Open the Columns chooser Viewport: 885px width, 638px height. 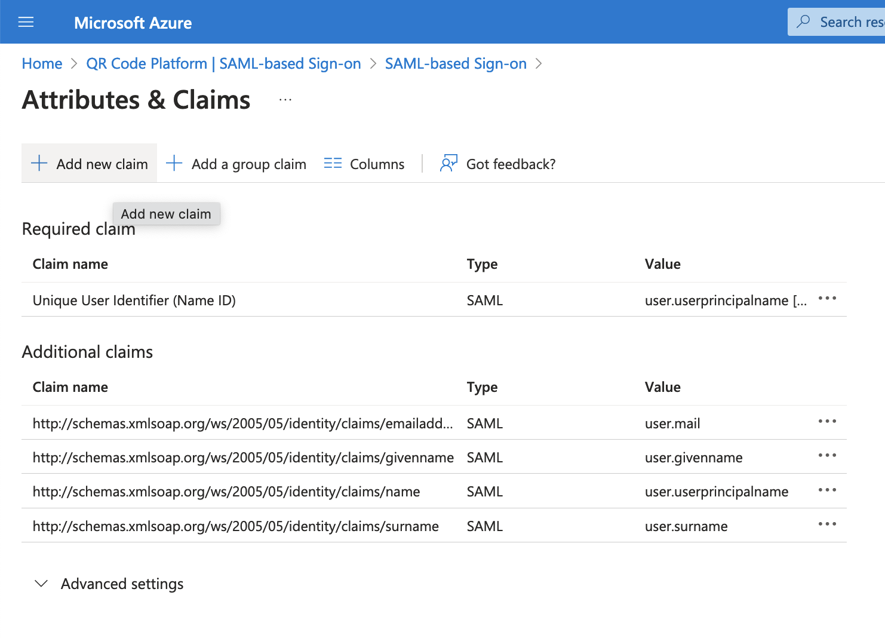364,164
